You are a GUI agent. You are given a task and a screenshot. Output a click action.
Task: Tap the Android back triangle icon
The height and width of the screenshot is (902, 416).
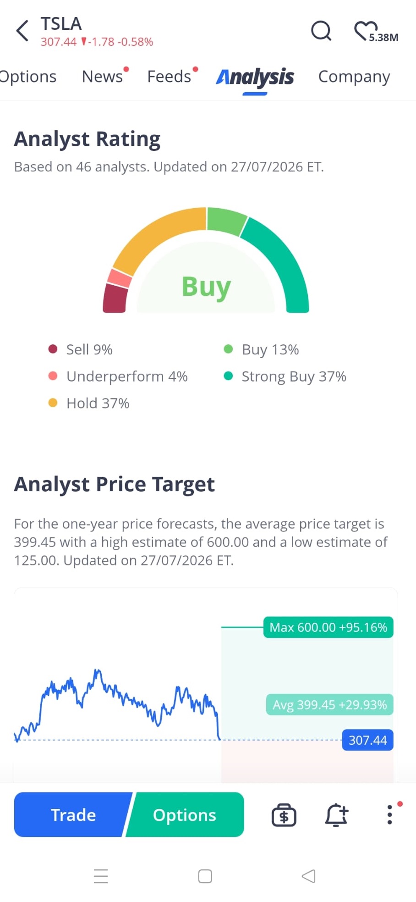pos(309,876)
